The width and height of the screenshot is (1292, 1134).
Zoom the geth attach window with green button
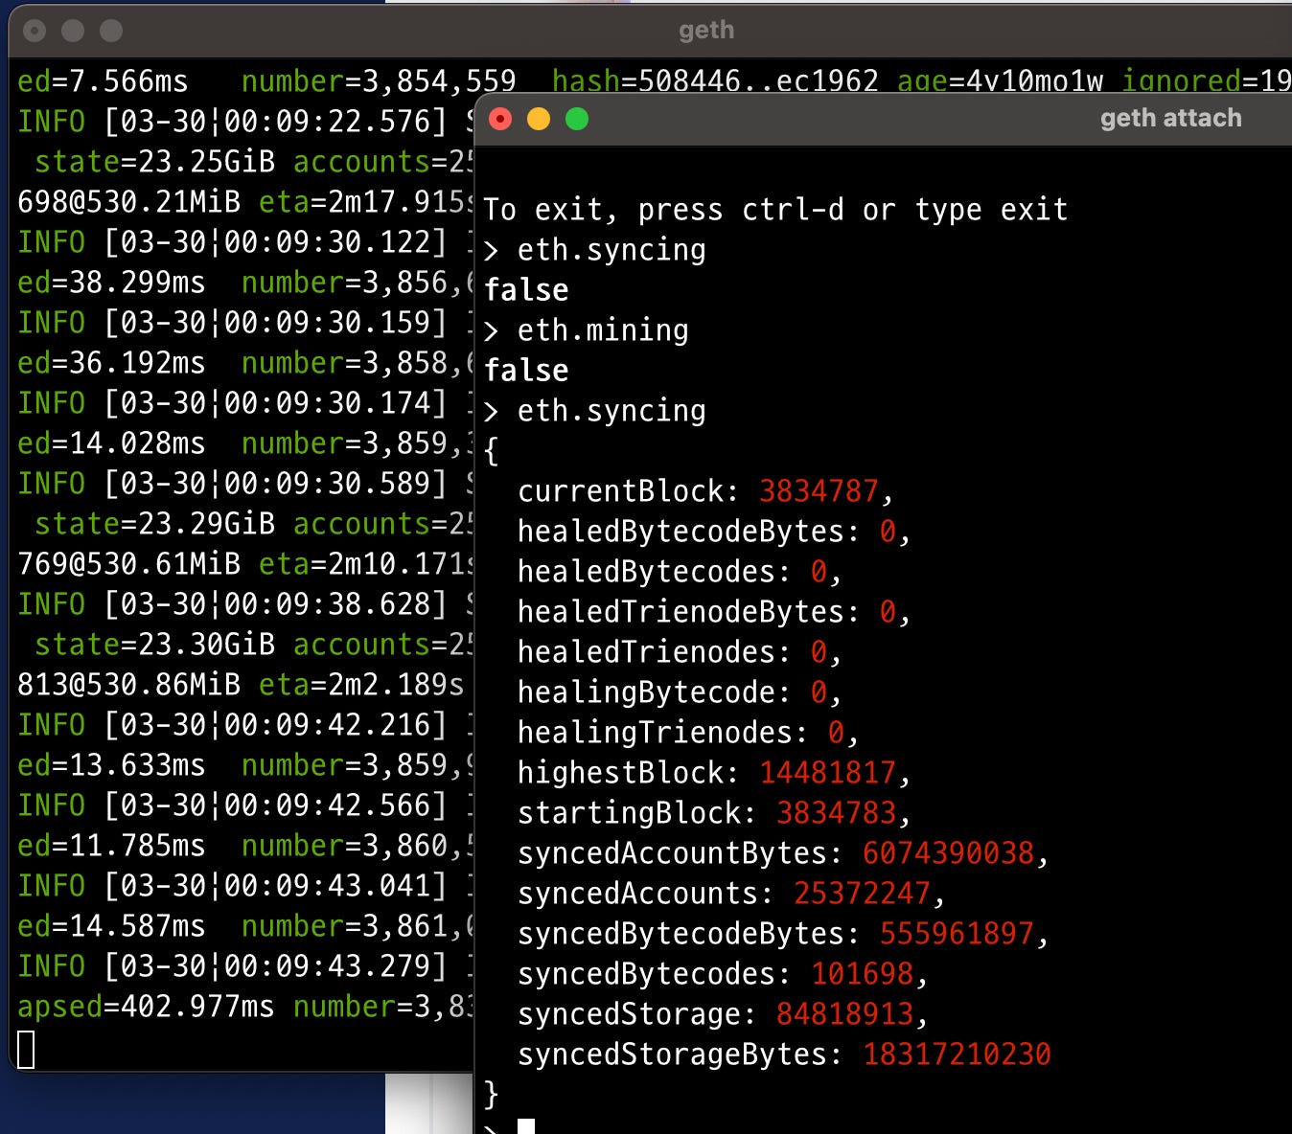pyautogui.click(x=577, y=119)
